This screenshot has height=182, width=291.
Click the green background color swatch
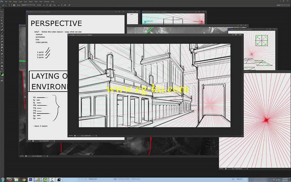click(3, 75)
